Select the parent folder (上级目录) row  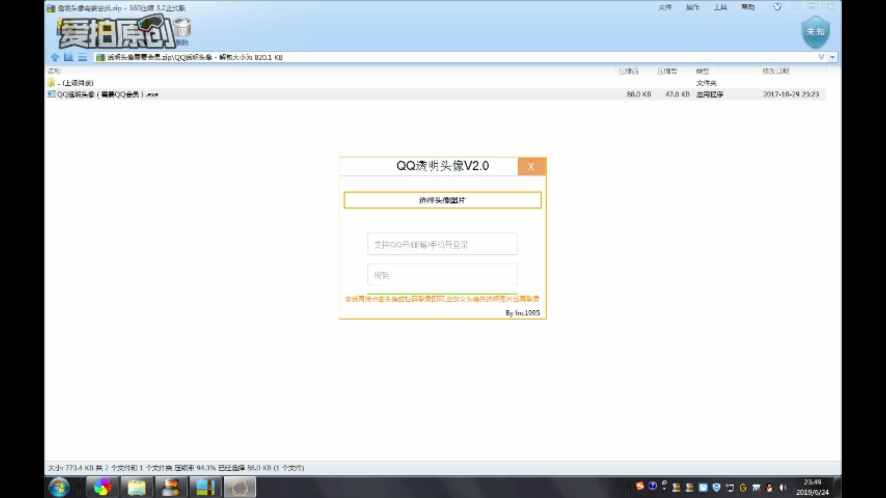pyautogui.click(x=435, y=83)
